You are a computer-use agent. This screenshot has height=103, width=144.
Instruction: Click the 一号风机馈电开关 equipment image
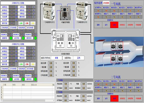tap(49, 11)
